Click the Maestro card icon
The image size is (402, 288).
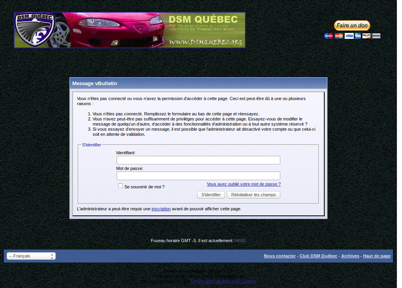tap(329, 36)
